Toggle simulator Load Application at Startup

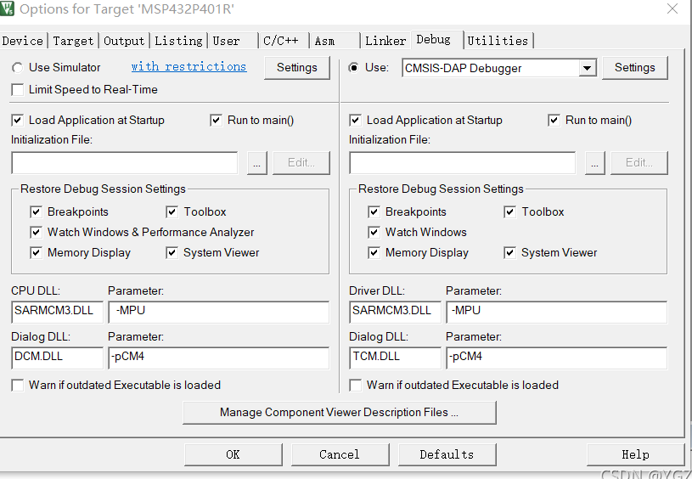click(18, 120)
